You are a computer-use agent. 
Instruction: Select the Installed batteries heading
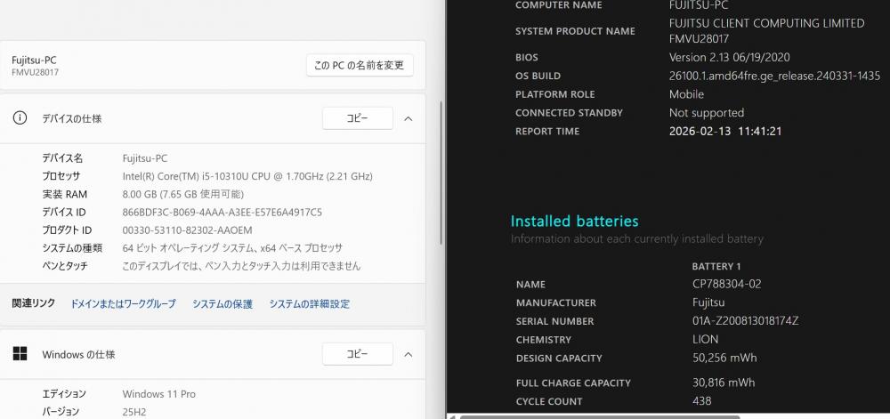click(574, 222)
